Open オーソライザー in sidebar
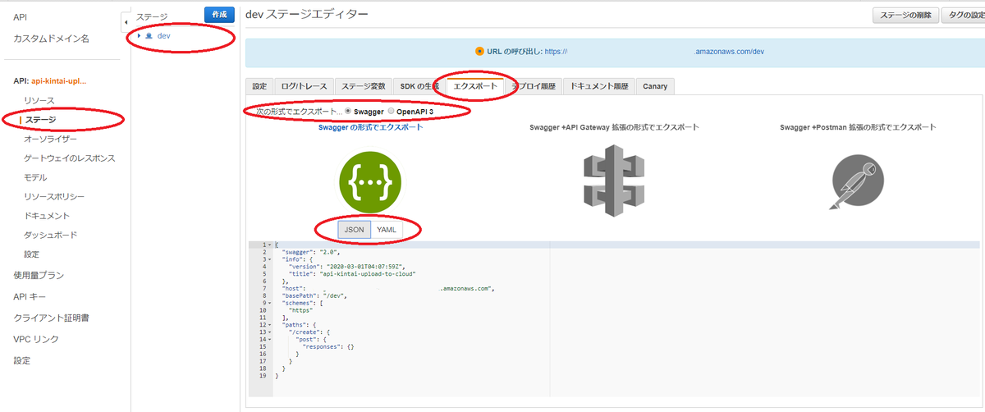985x412 pixels. click(50, 139)
